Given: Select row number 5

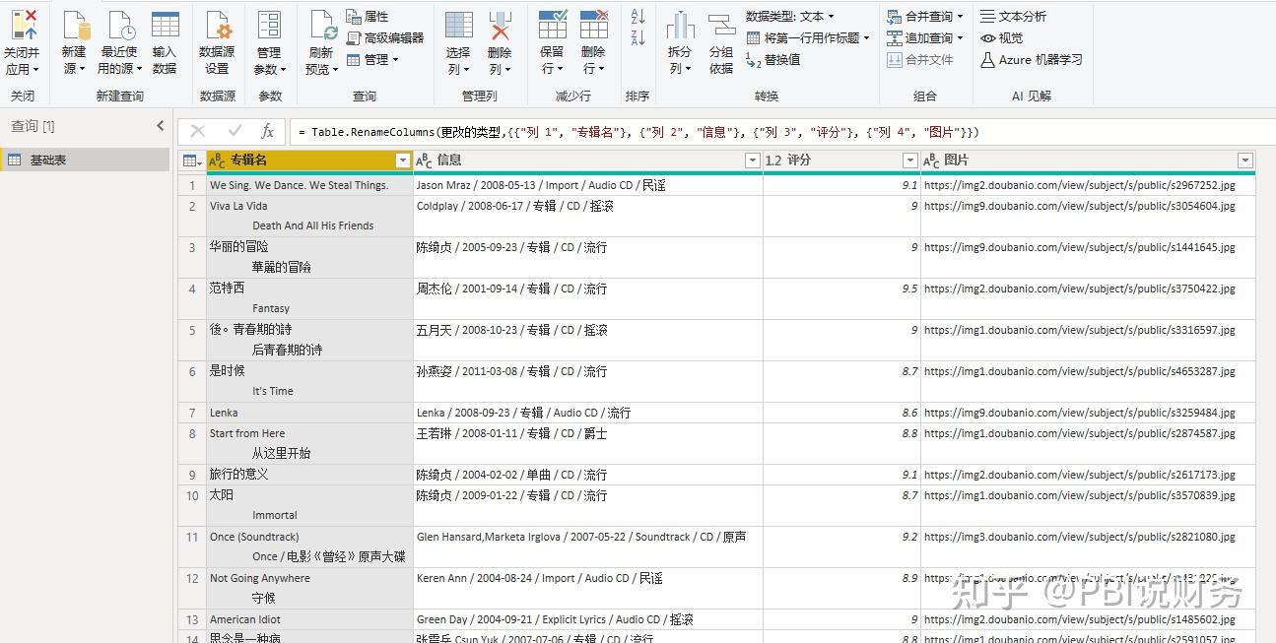Looking at the screenshot, I should [x=192, y=340].
